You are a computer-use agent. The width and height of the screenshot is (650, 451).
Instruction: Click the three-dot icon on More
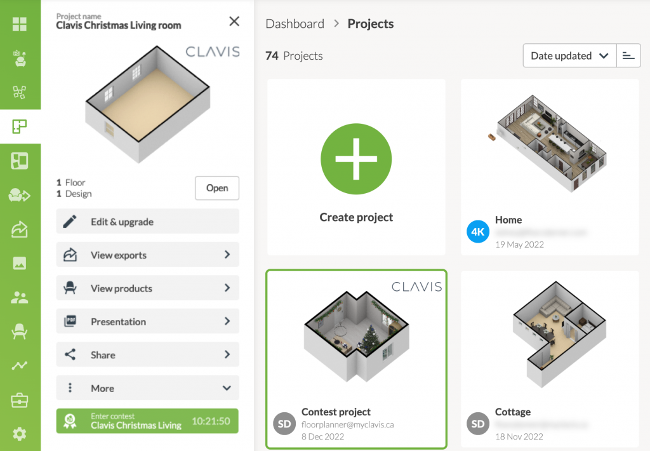click(x=70, y=387)
